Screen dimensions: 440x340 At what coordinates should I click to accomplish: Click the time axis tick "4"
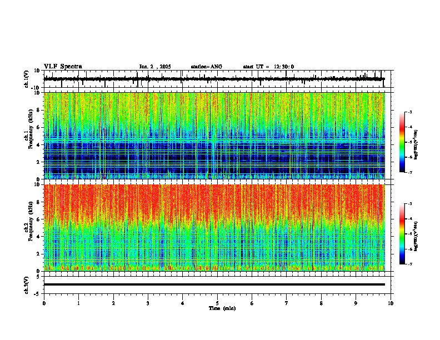182,303
